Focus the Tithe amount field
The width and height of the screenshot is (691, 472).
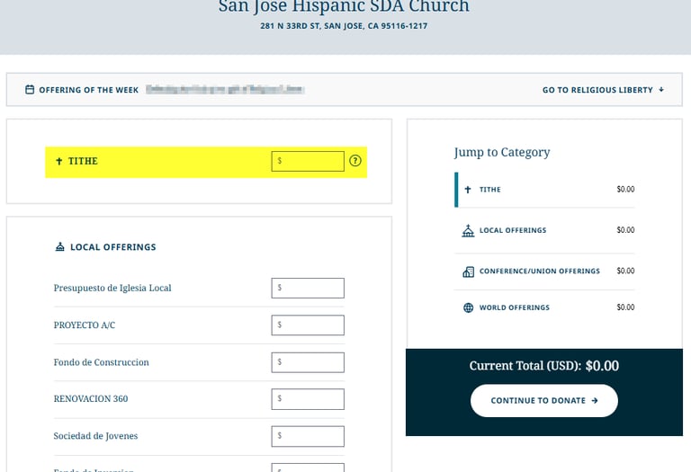tap(308, 161)
